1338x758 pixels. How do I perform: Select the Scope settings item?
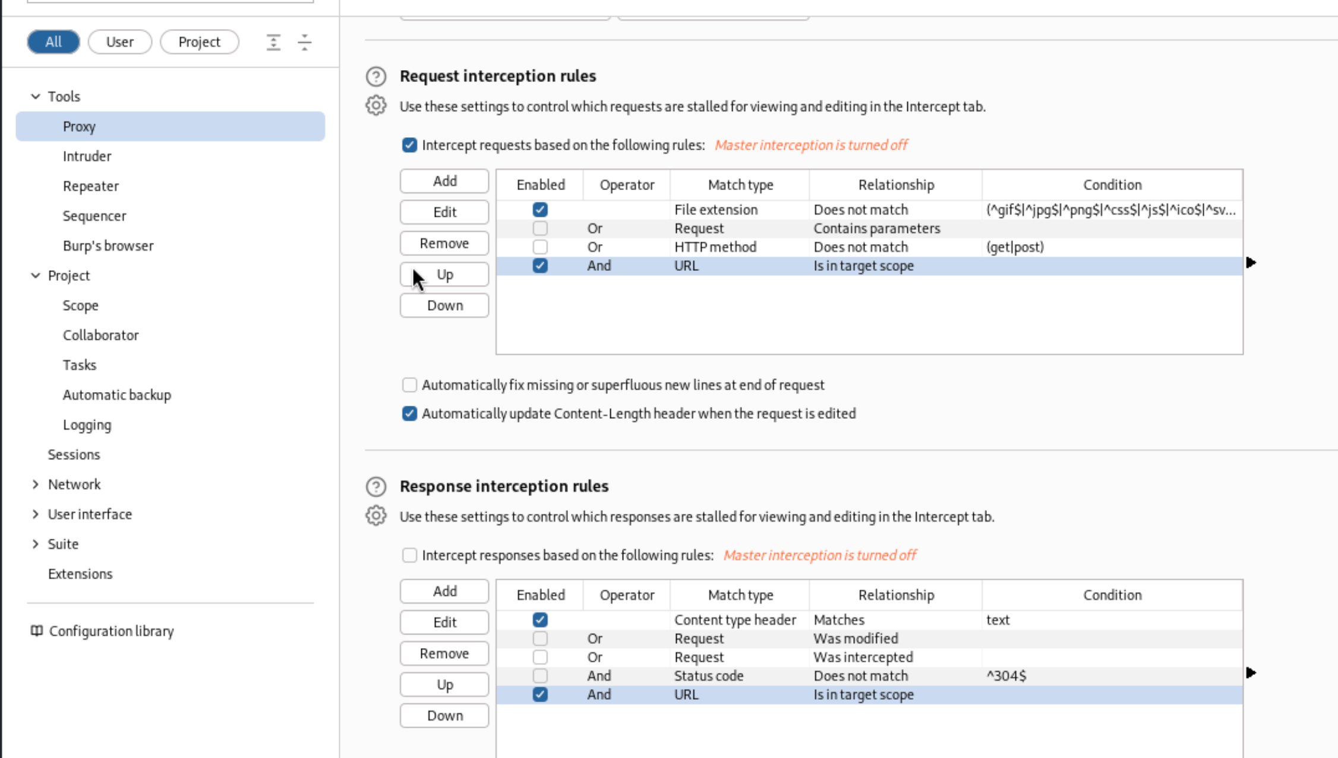(80, 305)
